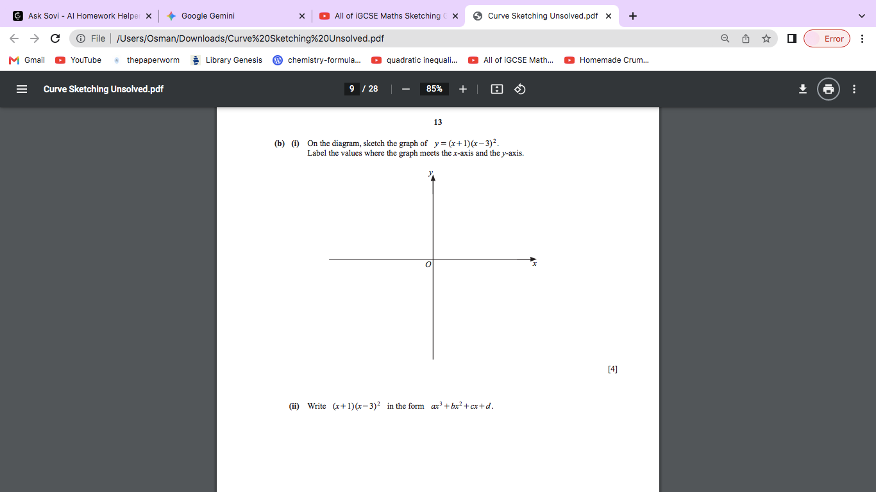This screenshot has height=492, width=876.
Task: Open the Homemade Crum... bookmark
Action: pyautogui.click(x=607, y=60)
